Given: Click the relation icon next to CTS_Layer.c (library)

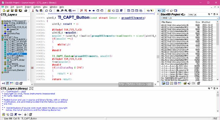Looking at the screenshot, I should click(x=31, y=88).
